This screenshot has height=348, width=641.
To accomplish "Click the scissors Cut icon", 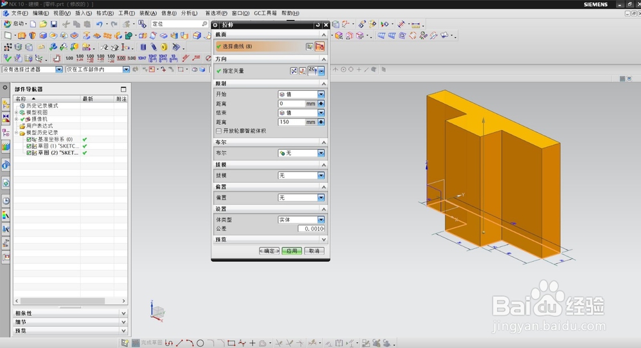I will pyautogui.click(x=66, y=24).
